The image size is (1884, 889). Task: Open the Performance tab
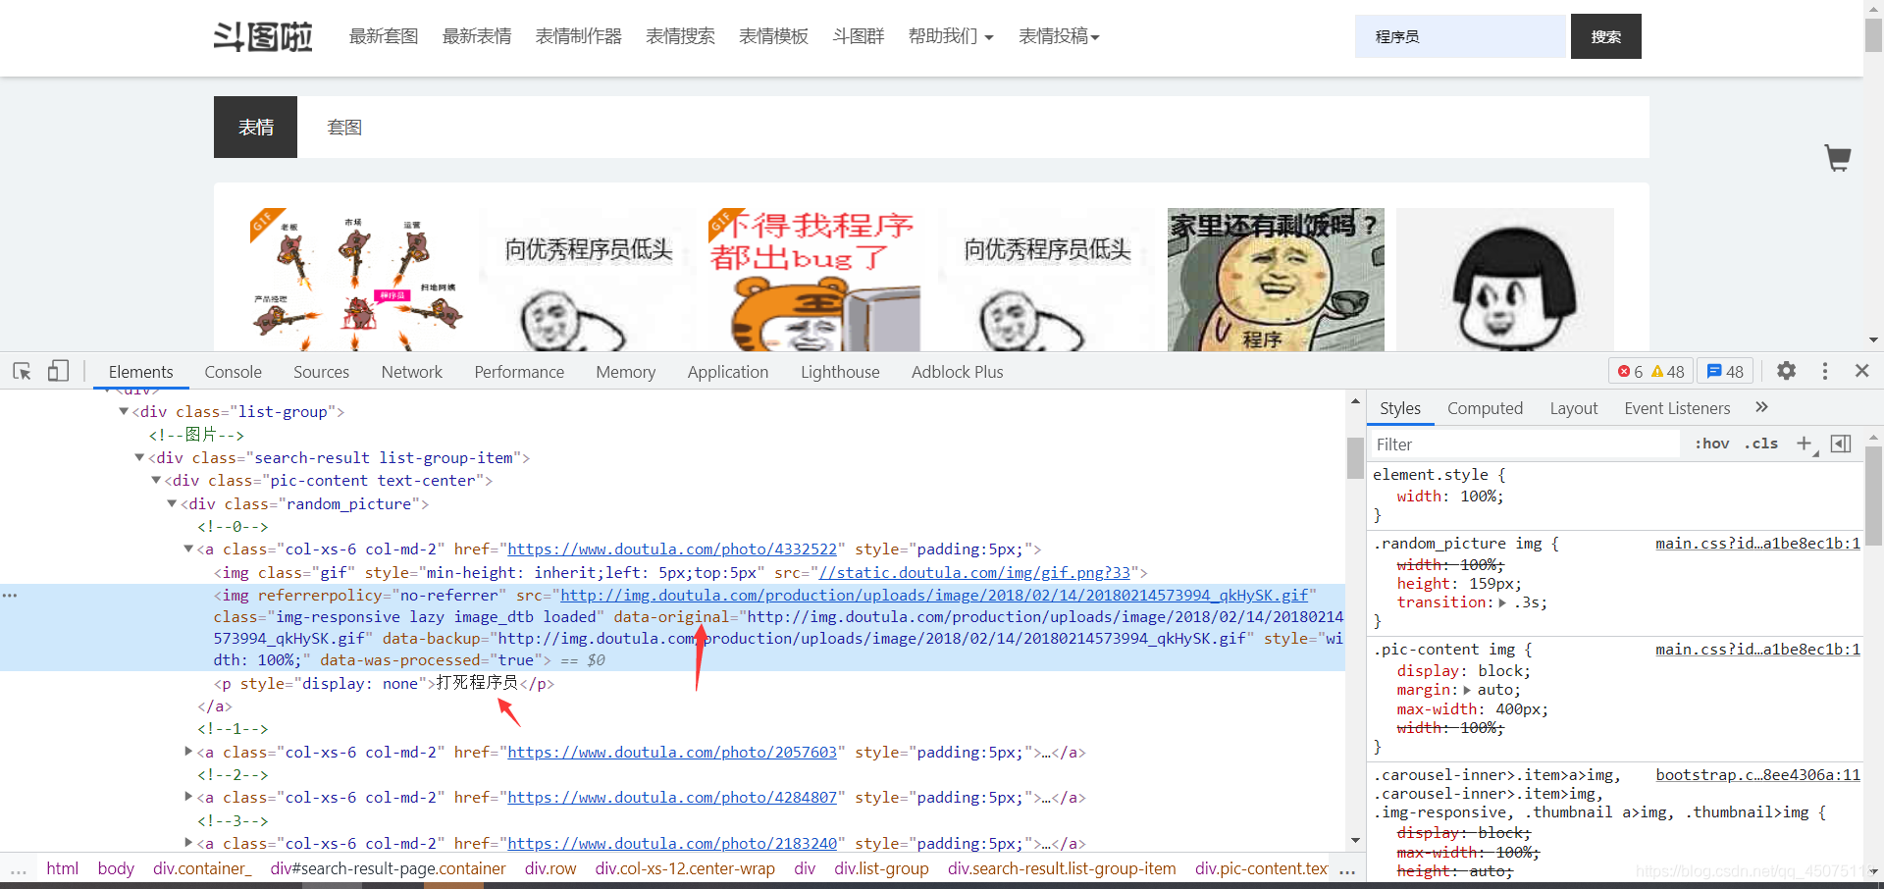[519, 372]
